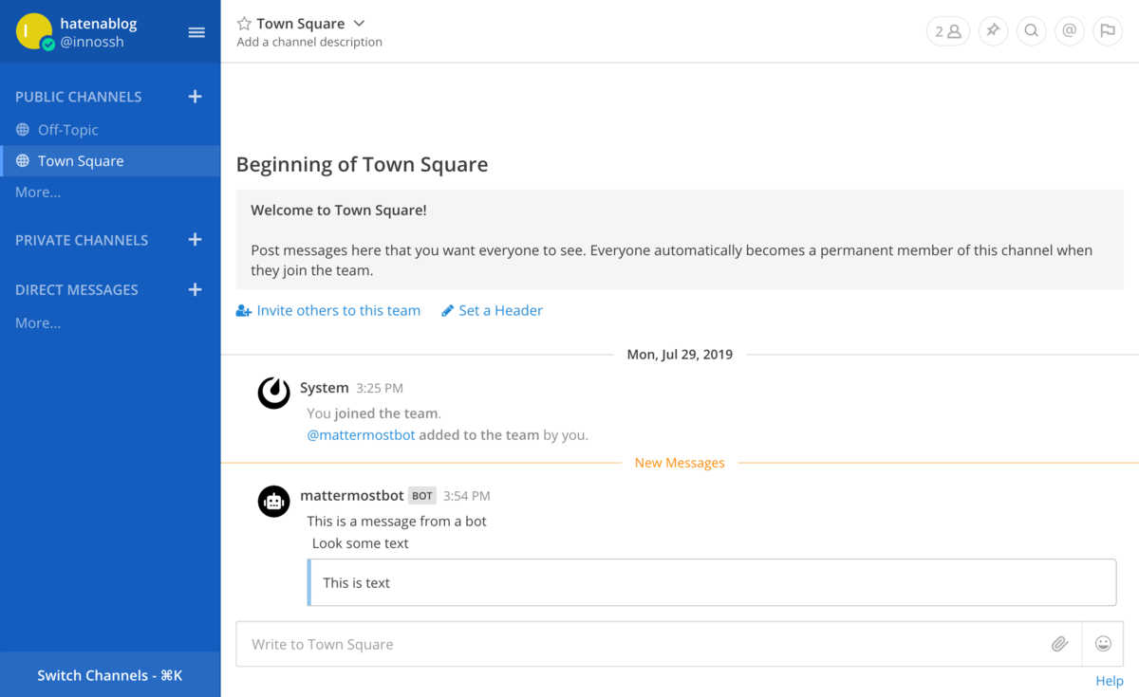Select the Town Square channel in sidebar
The height and width of the screenshot is (697, 1139).
tap(110, 161)
